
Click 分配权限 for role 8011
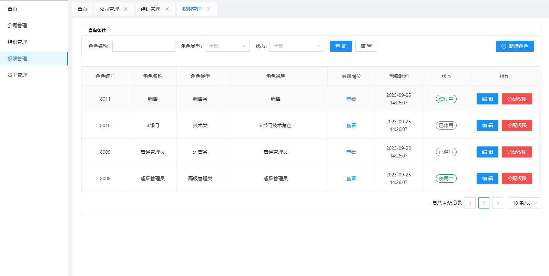517,99
